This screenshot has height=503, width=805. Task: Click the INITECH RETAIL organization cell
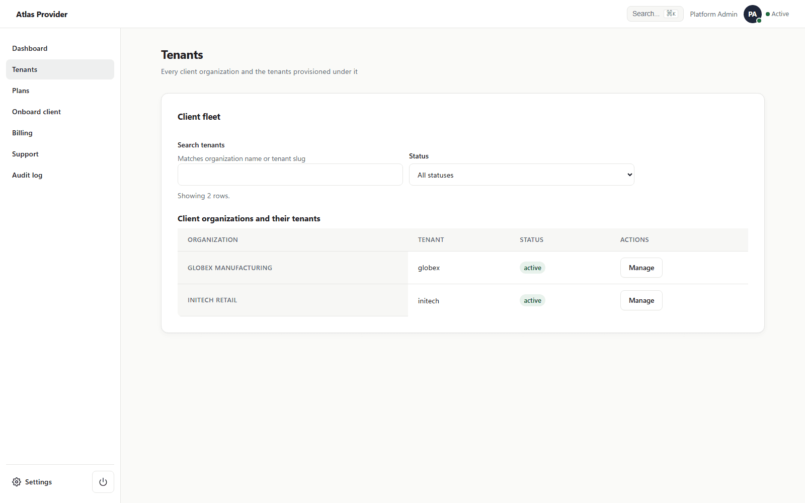click(293, 300)
